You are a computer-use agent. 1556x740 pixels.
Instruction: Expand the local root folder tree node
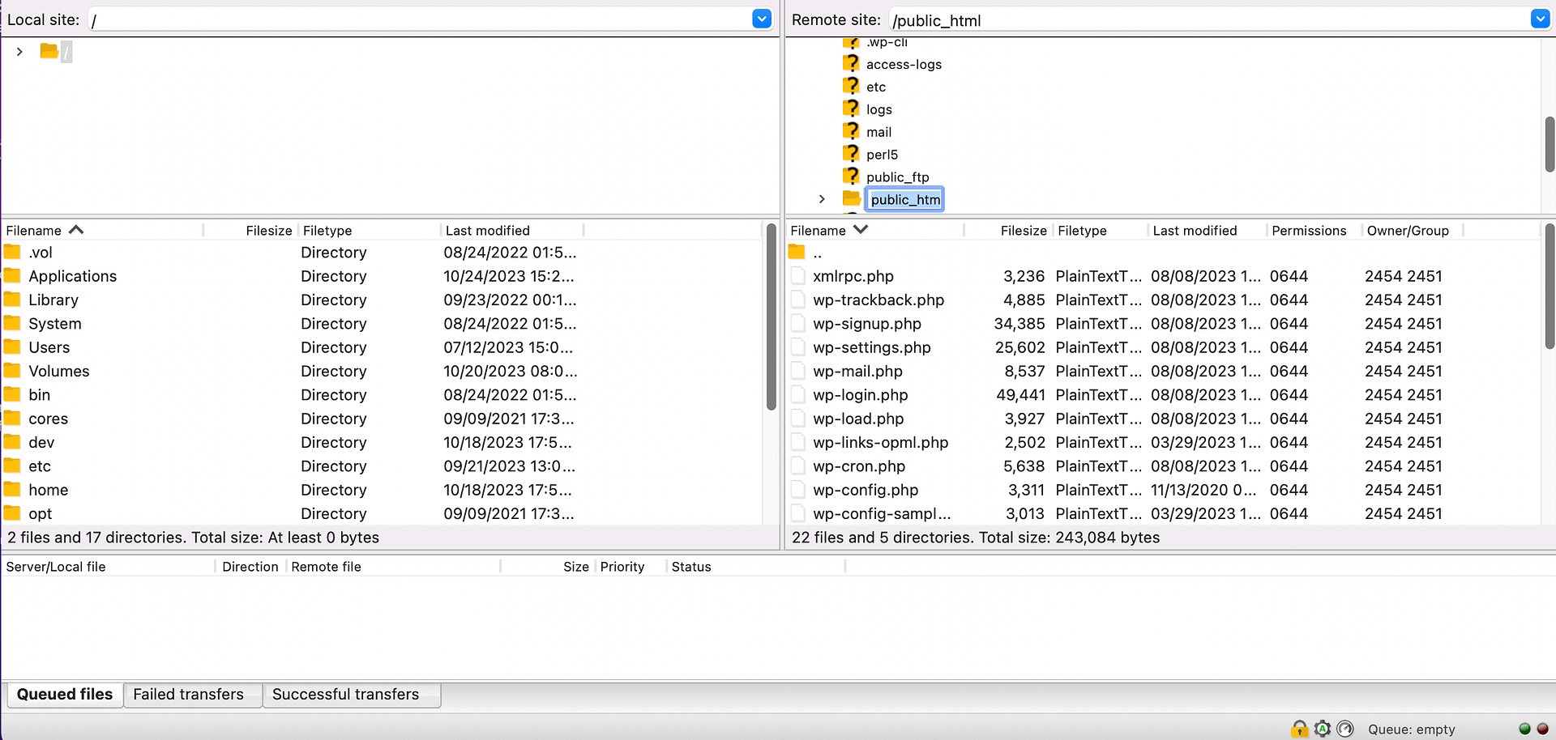[x=19, y=52]
